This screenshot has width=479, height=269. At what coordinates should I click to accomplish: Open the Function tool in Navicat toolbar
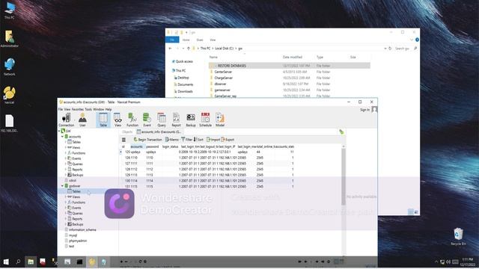132,120
